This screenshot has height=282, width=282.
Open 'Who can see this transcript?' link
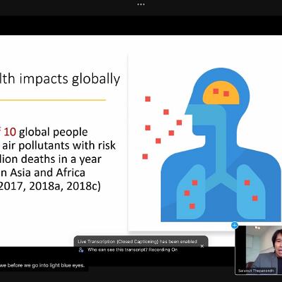(x=118, y=250)
